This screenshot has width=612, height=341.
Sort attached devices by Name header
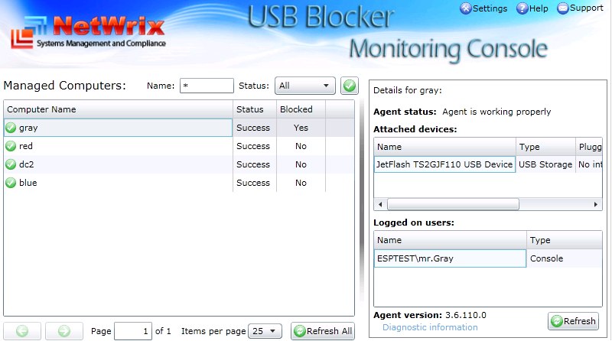coord(444,147)
